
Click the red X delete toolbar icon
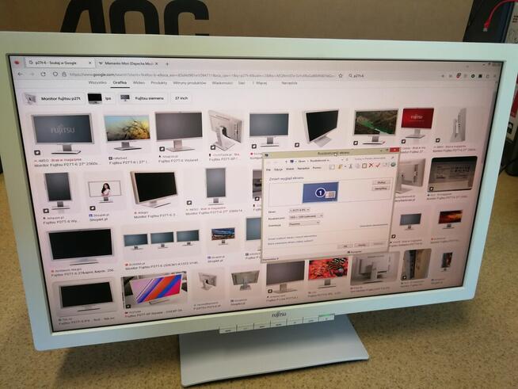[371, 166]
